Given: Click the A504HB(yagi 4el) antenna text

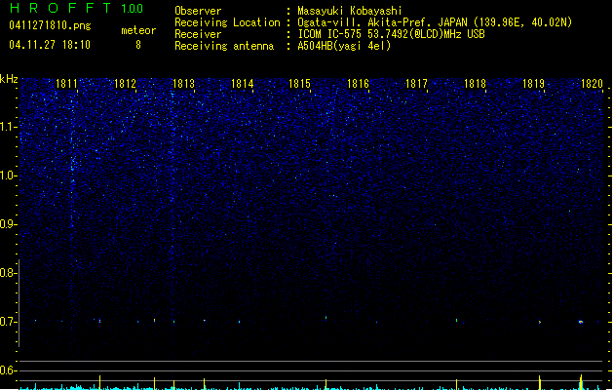Looking at the screenshot, I should click(344, 46).
